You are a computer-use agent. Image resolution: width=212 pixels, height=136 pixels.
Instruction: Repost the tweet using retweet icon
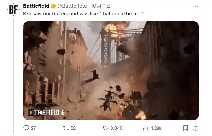click(66, 128)
